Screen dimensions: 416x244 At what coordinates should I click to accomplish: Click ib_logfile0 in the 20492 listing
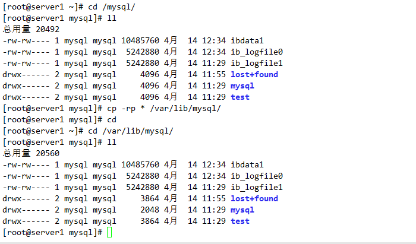pos(257,52)
